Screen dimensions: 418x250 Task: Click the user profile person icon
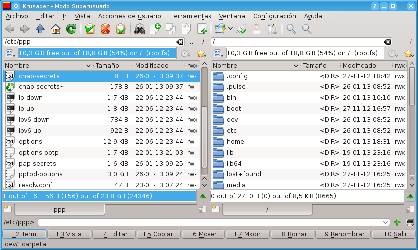tap(257, 29)
